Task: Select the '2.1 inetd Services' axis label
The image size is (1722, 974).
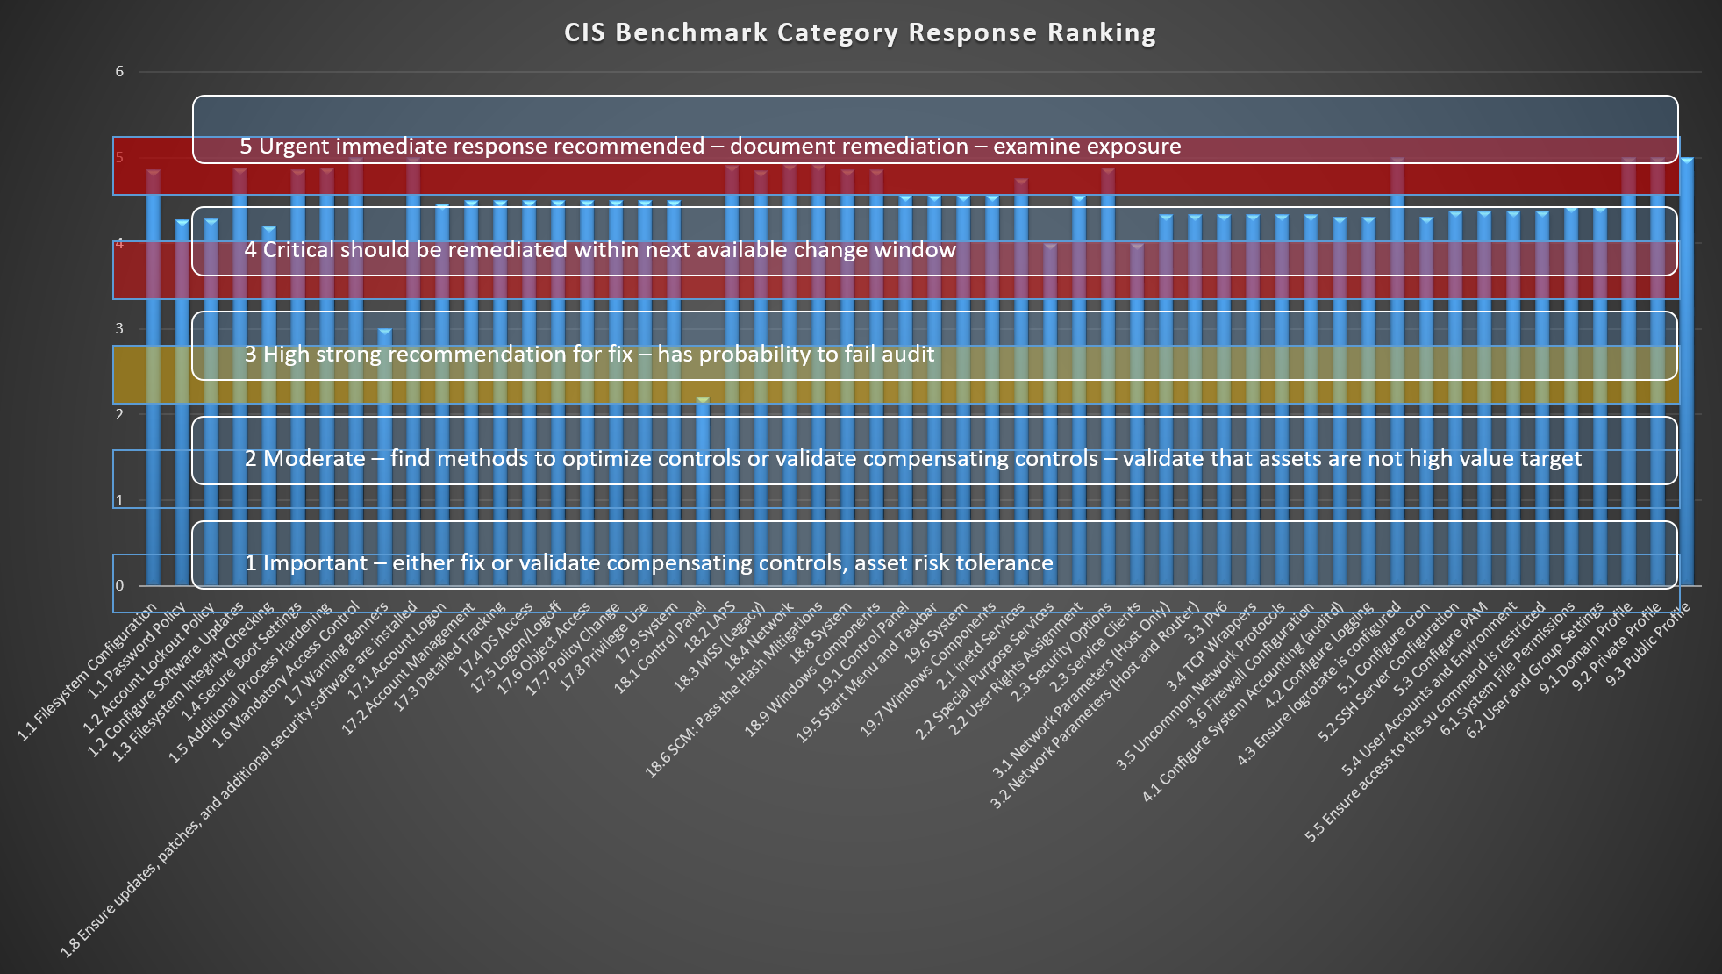Action: (x=982, y=645)
